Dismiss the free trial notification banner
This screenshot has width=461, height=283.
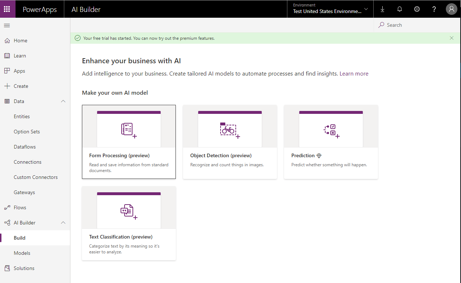point(452,38)
